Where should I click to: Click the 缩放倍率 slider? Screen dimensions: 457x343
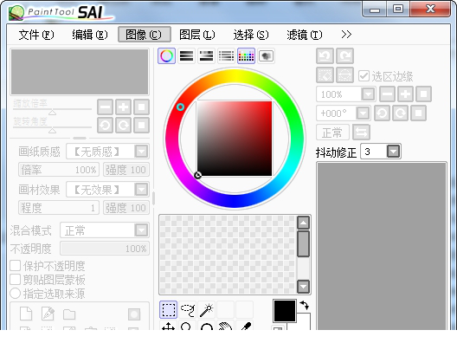(x=52, y=109)
